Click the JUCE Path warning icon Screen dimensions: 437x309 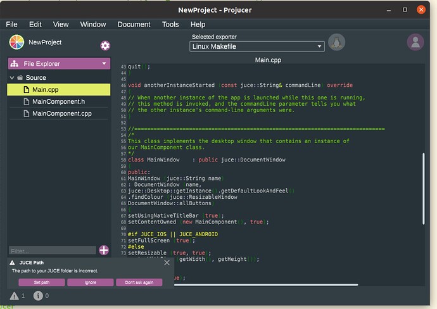point(12,263)
